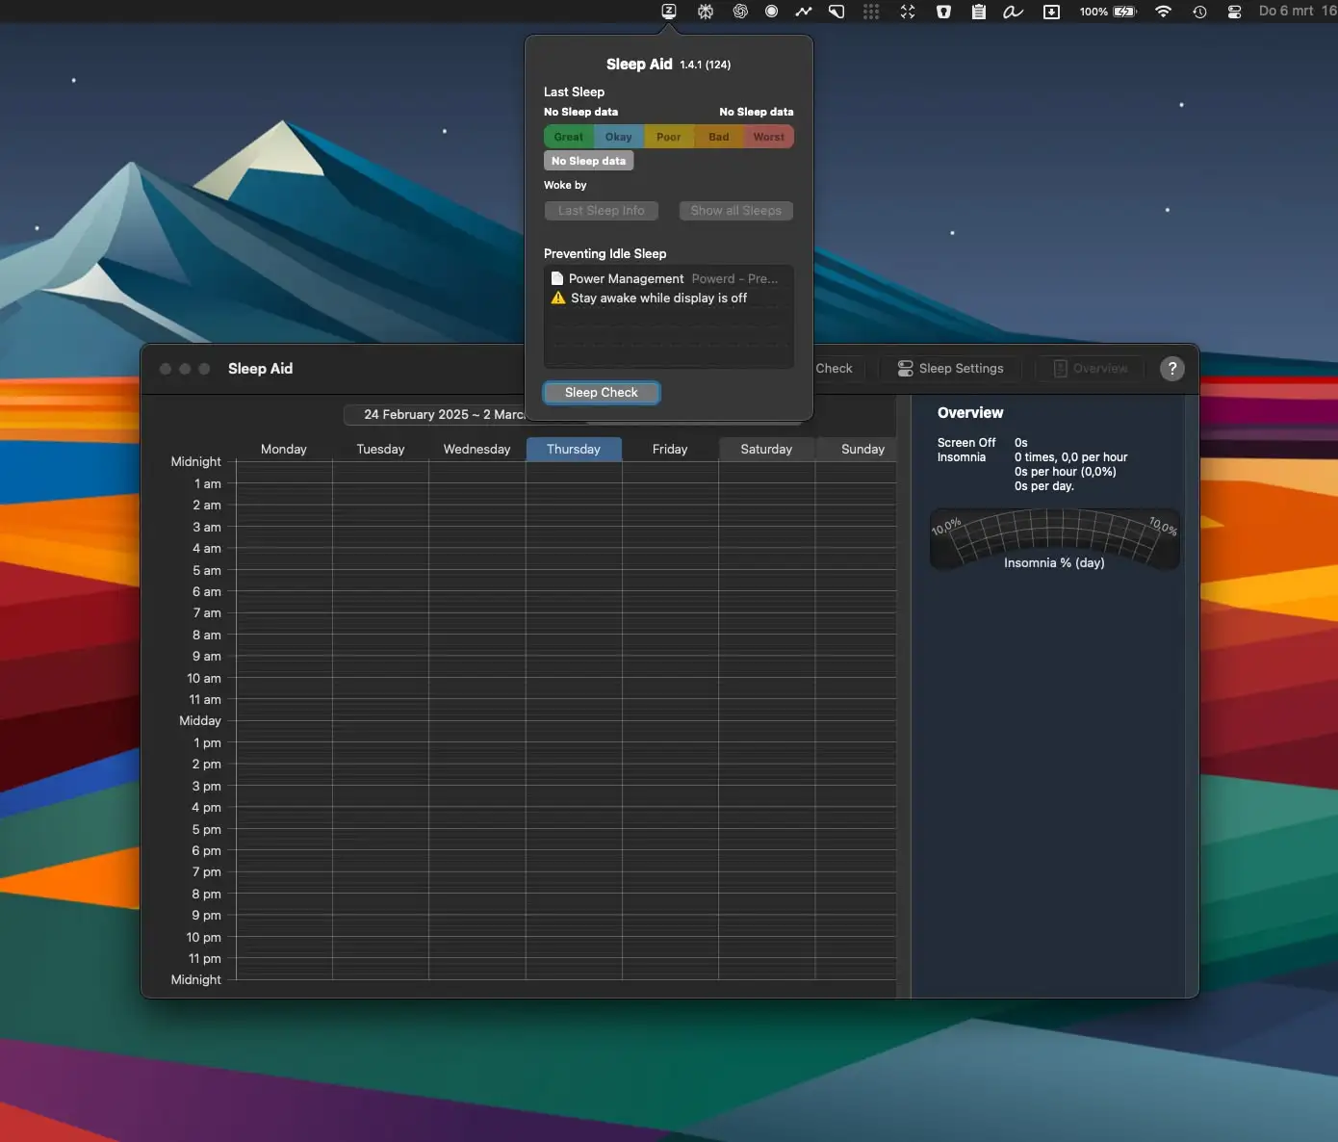Select the Tuesday column header
Image resolution: width=1338 pixels, height=1142 pixels.
click(380, 450)
